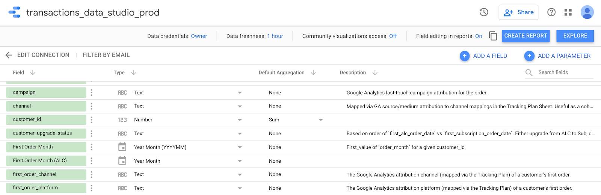Open Sum aggregation dropdown for customer_id
The width and height of the screenshot is (601, 195).
[x=321, y=120]
